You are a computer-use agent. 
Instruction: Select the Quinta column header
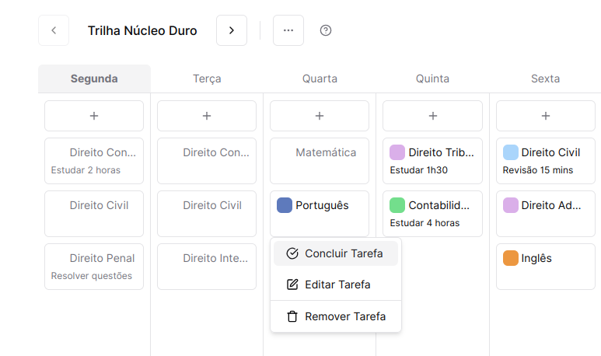(432, 79)
